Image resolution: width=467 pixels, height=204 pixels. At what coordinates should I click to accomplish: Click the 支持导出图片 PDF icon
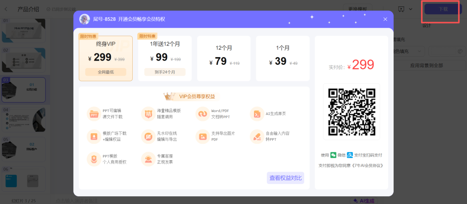(202, 136)
